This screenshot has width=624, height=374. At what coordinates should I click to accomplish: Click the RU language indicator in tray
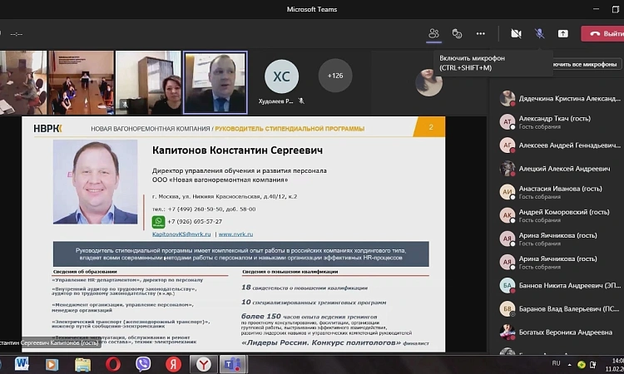(556, 363)
